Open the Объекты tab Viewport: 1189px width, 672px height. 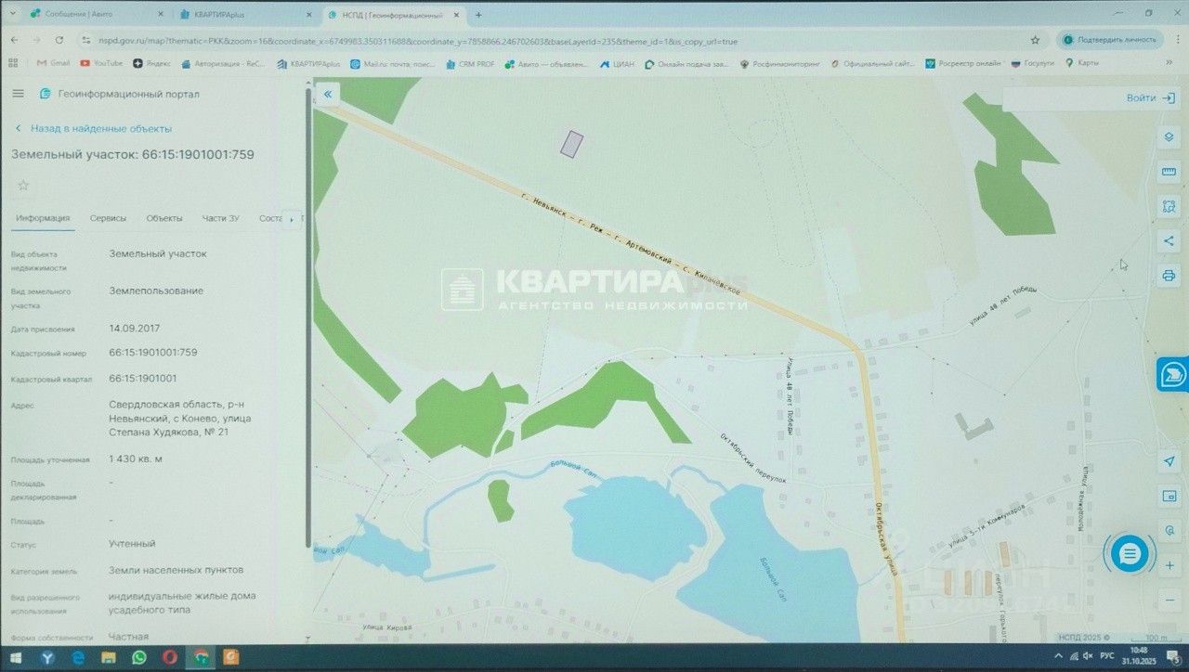[x=164, y=218]
